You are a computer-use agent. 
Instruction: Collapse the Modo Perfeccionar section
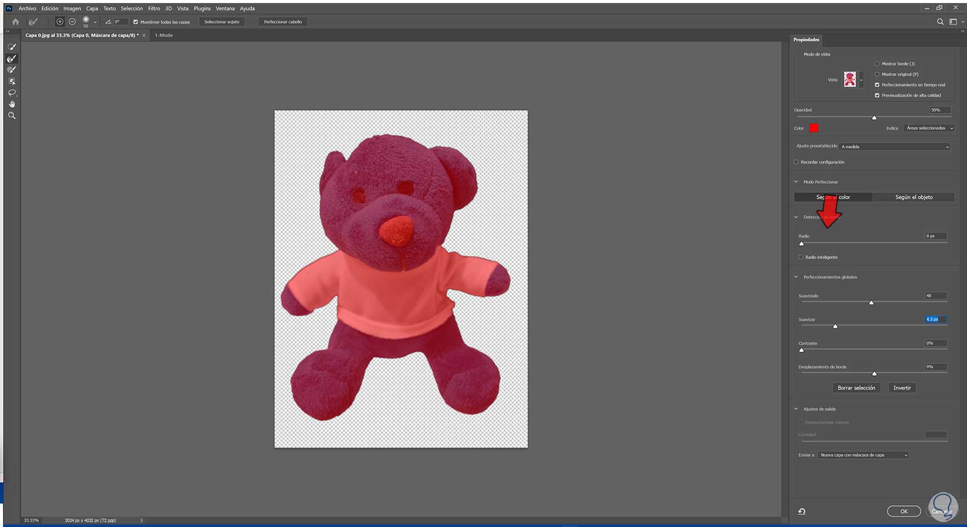coord(796,182)
